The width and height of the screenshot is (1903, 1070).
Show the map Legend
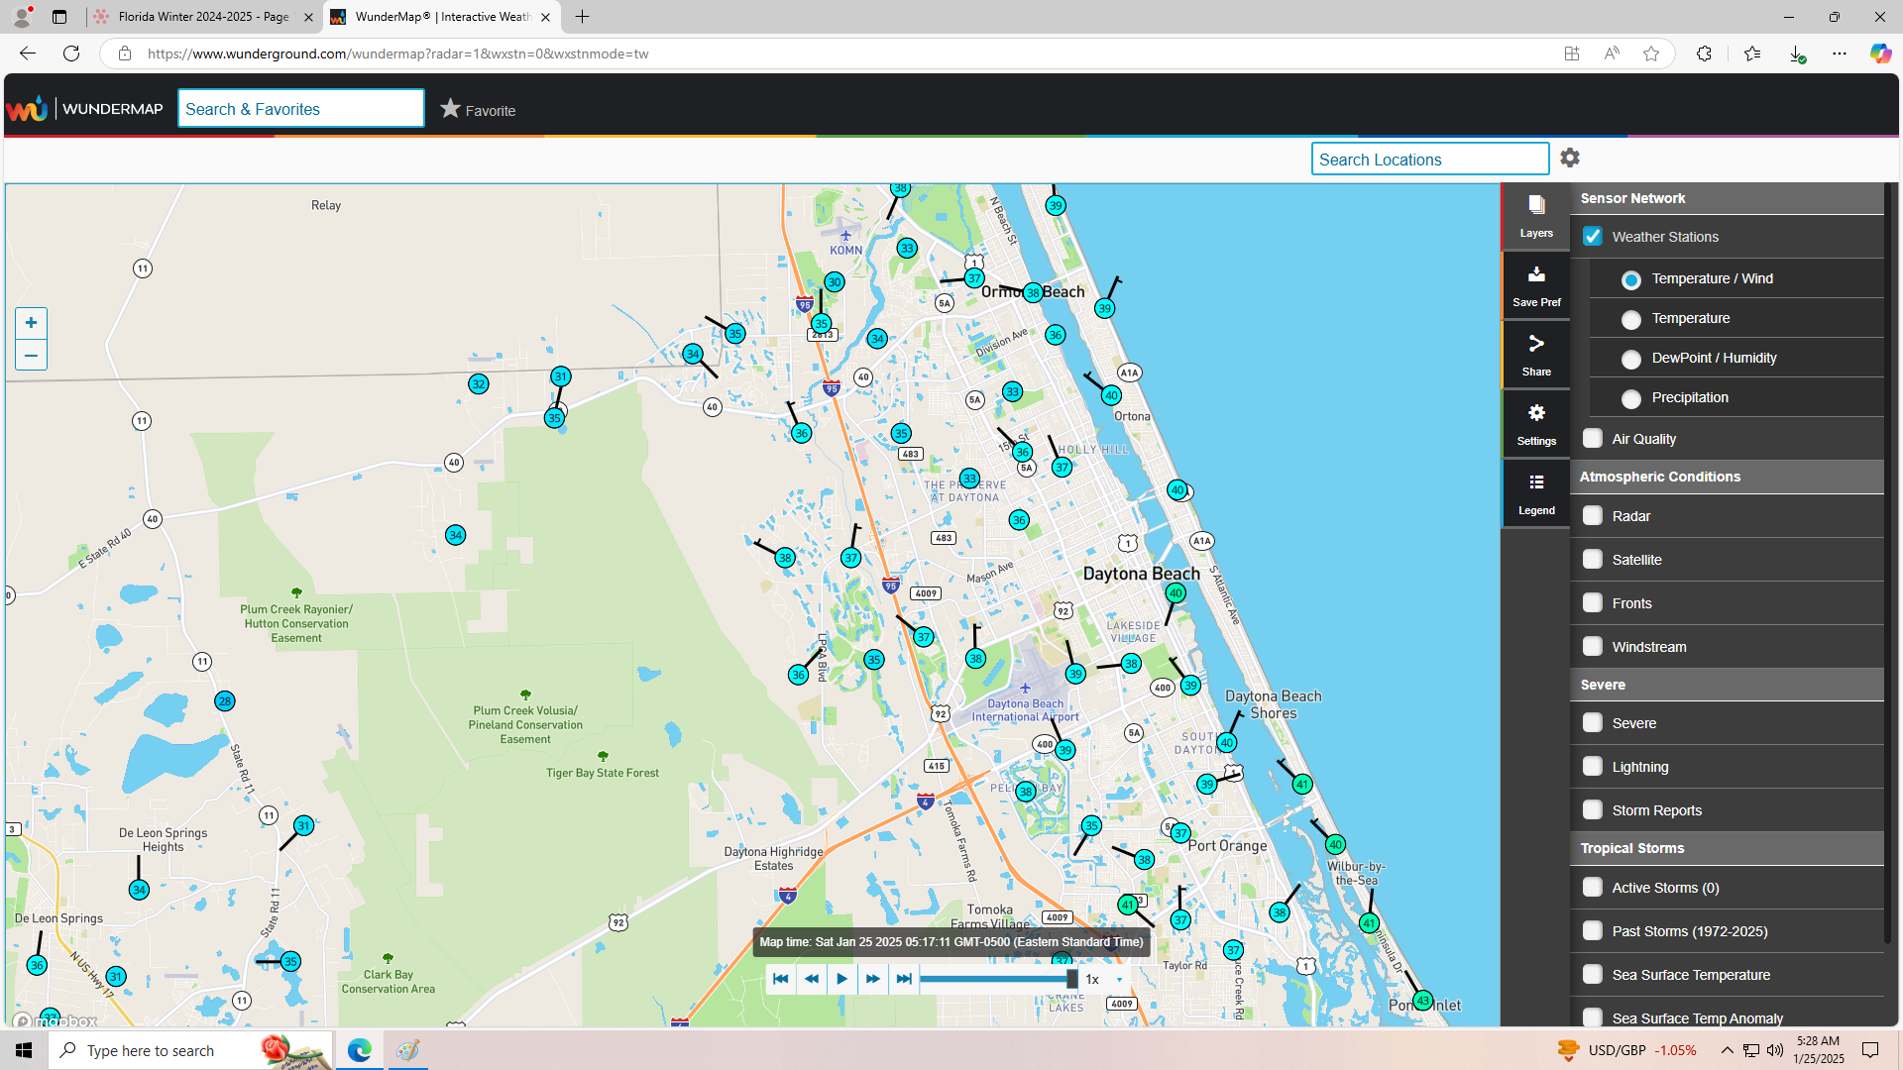1535,493
